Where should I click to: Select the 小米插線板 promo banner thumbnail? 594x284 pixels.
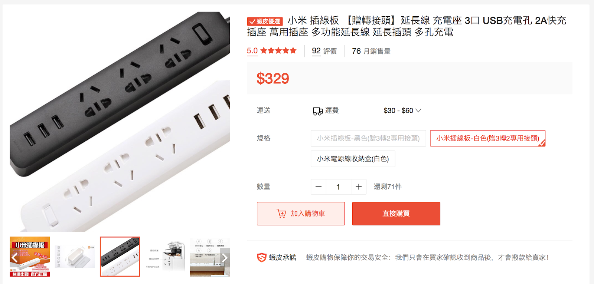point(30,257)
